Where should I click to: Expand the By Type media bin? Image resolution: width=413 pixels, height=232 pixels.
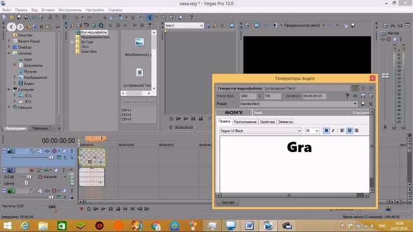[72, 42]
